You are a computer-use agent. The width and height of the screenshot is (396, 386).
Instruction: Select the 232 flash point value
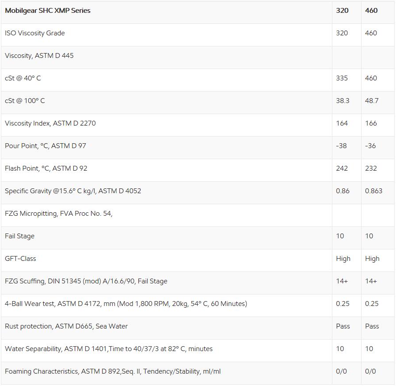coord(371,168)
